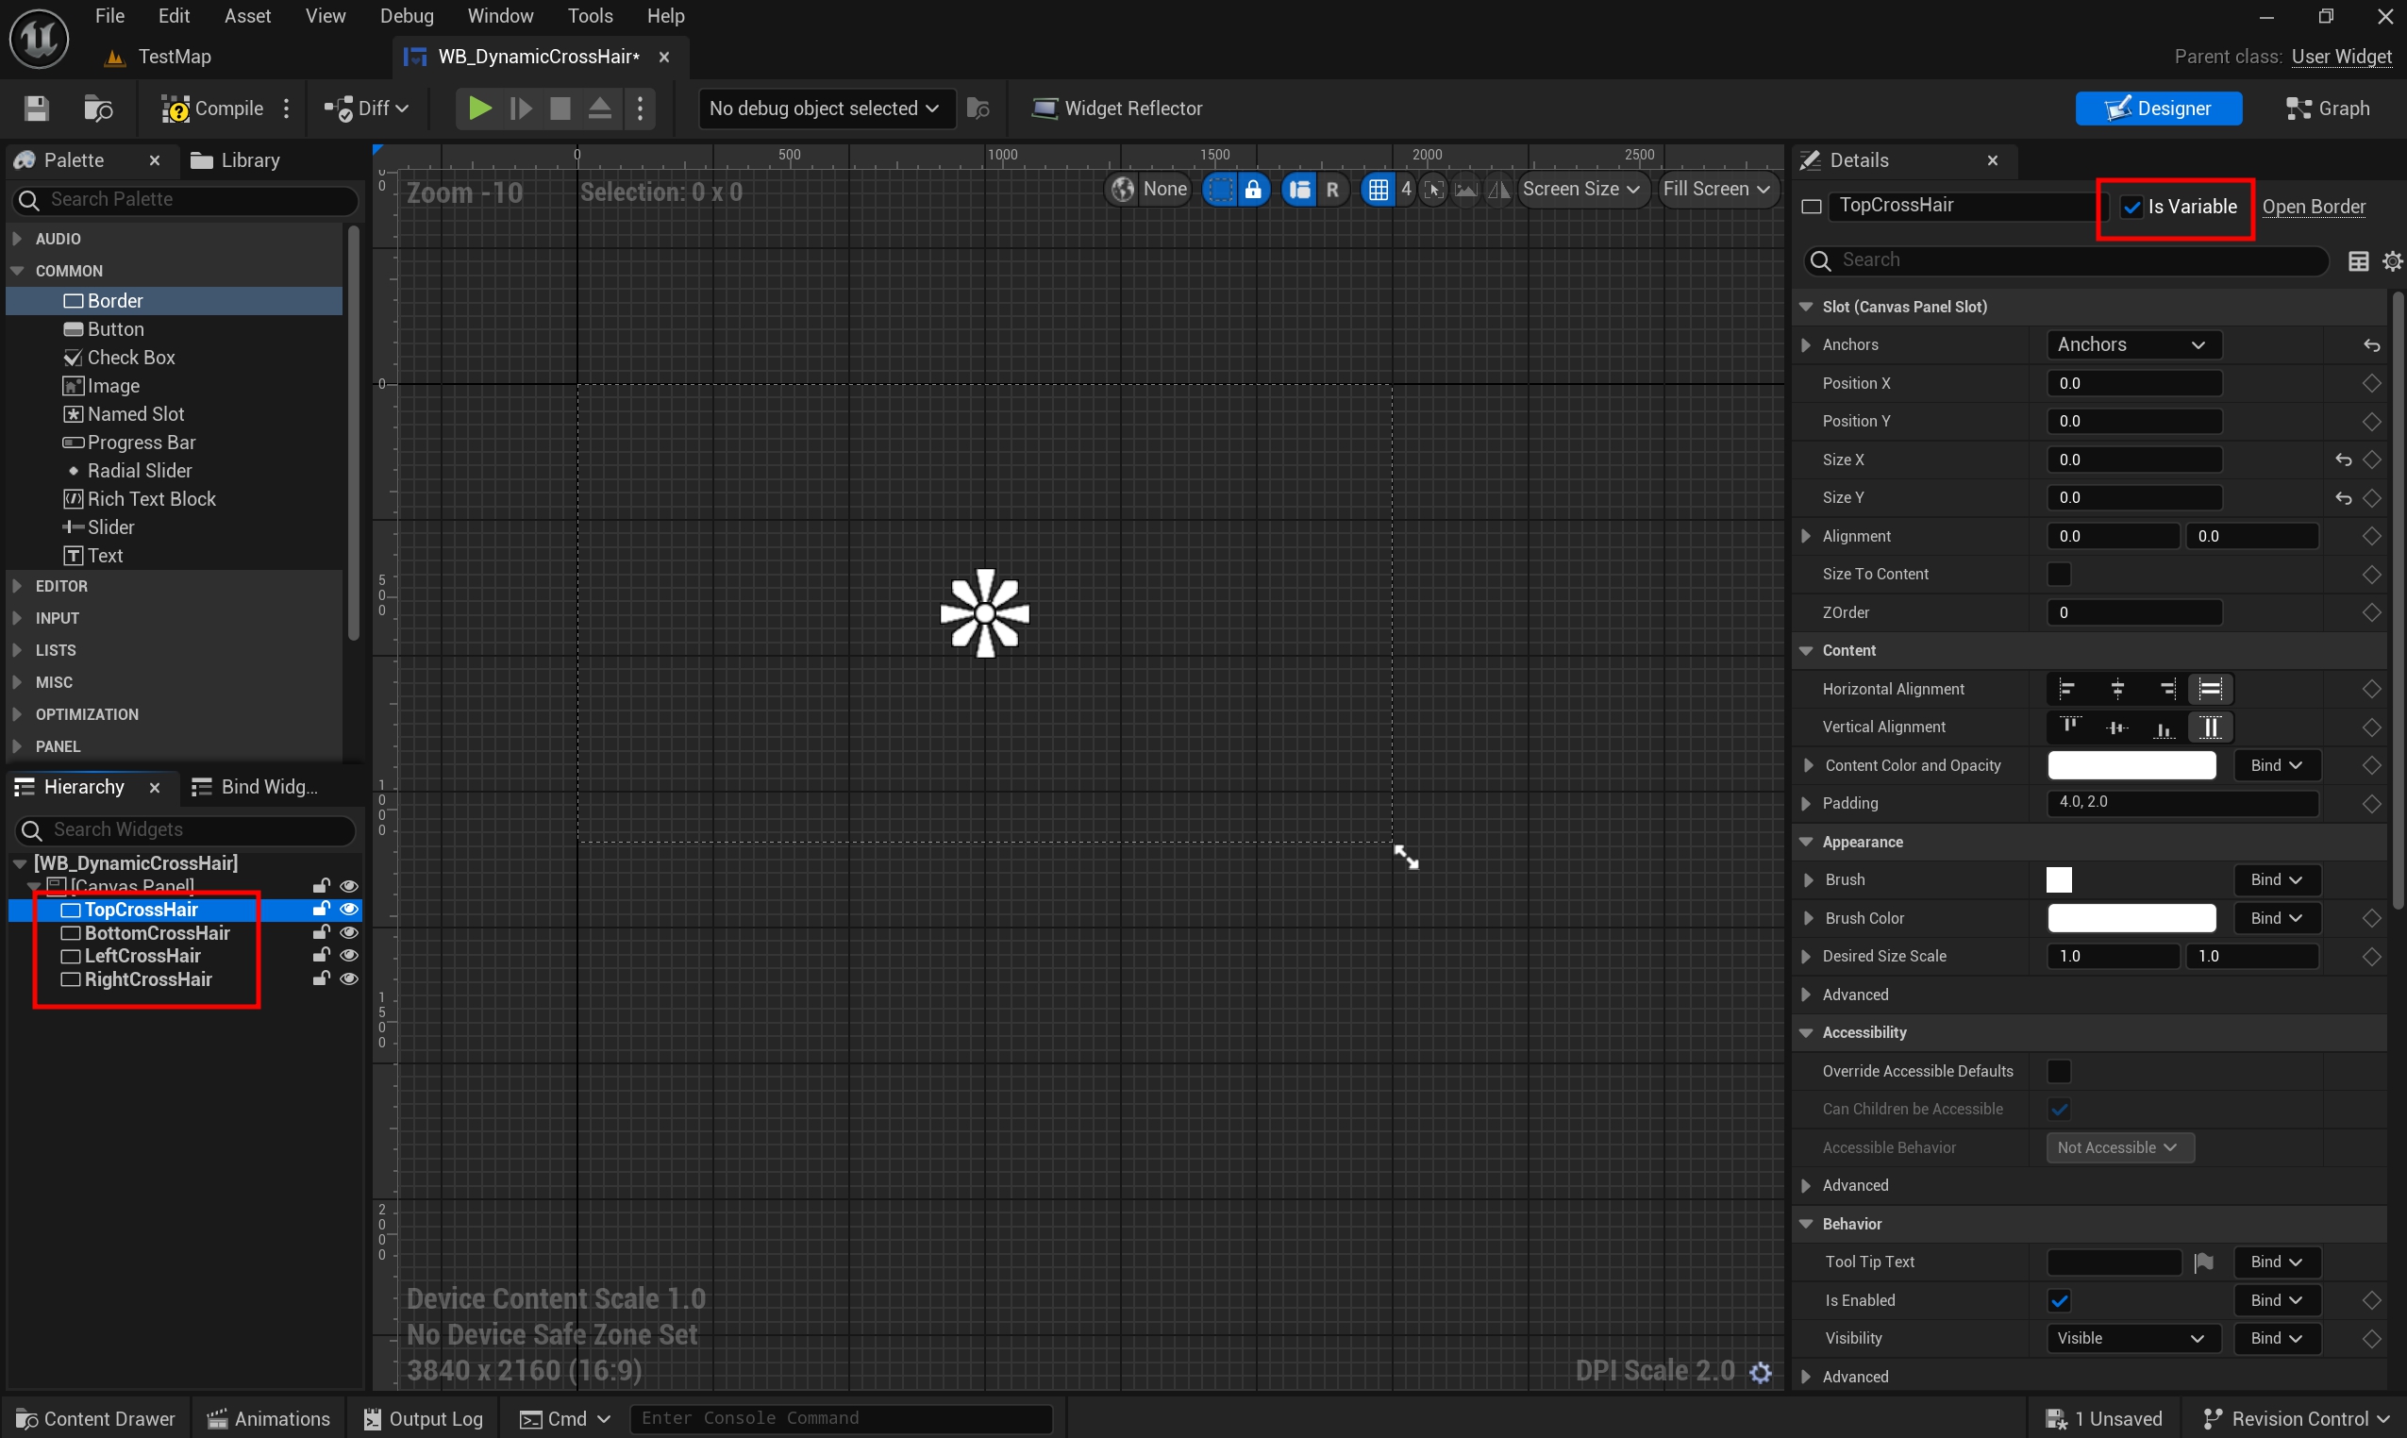Viewport: 2407px width, 1438px height.
Task: Click the DPI Scale settings gear
Action: 1760,1372
